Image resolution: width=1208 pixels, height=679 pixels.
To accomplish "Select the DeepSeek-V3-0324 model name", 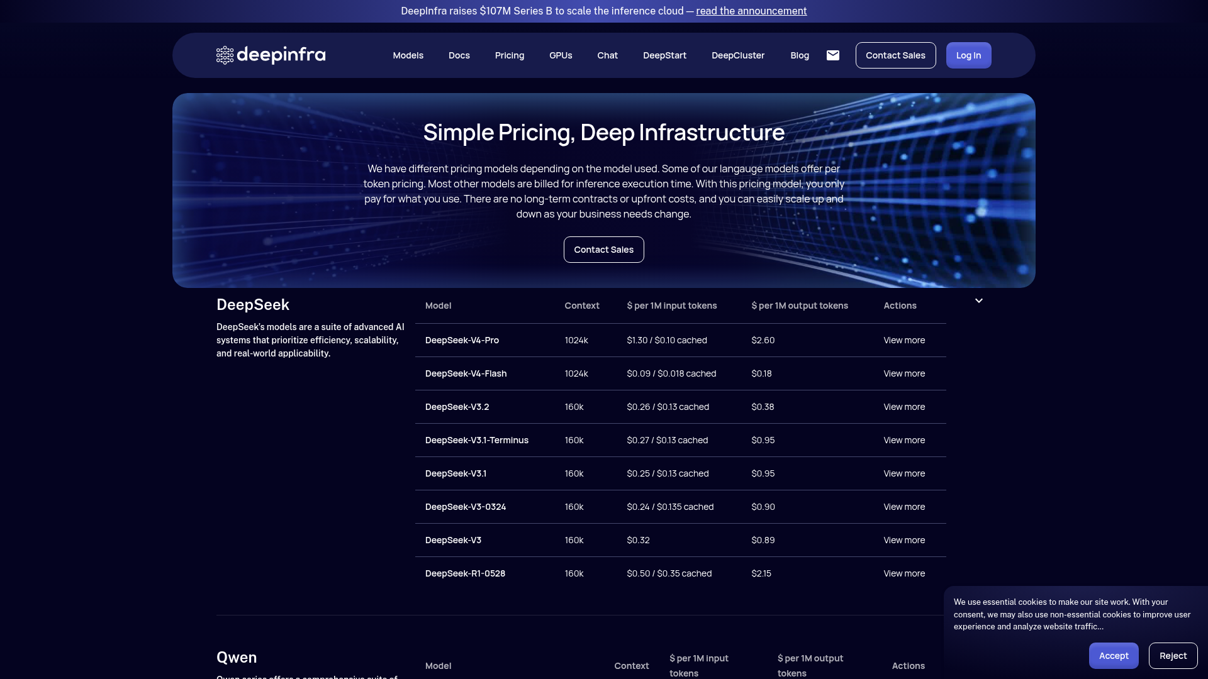I will (466, 507).
